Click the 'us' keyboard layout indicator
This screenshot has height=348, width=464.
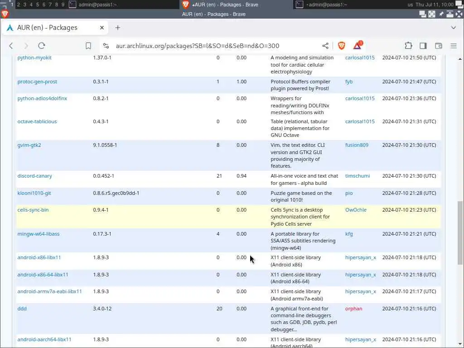click(x=410, y=5)
